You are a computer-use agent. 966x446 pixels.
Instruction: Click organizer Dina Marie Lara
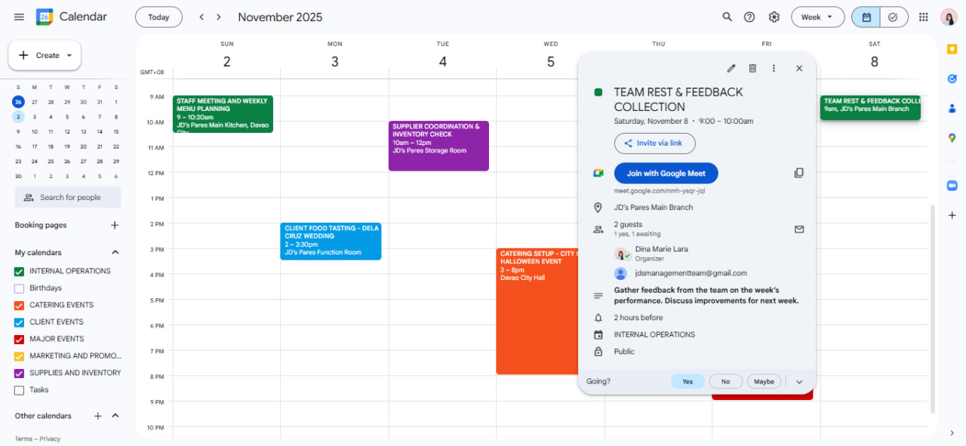pyautogui.click(x=661, y=249)
